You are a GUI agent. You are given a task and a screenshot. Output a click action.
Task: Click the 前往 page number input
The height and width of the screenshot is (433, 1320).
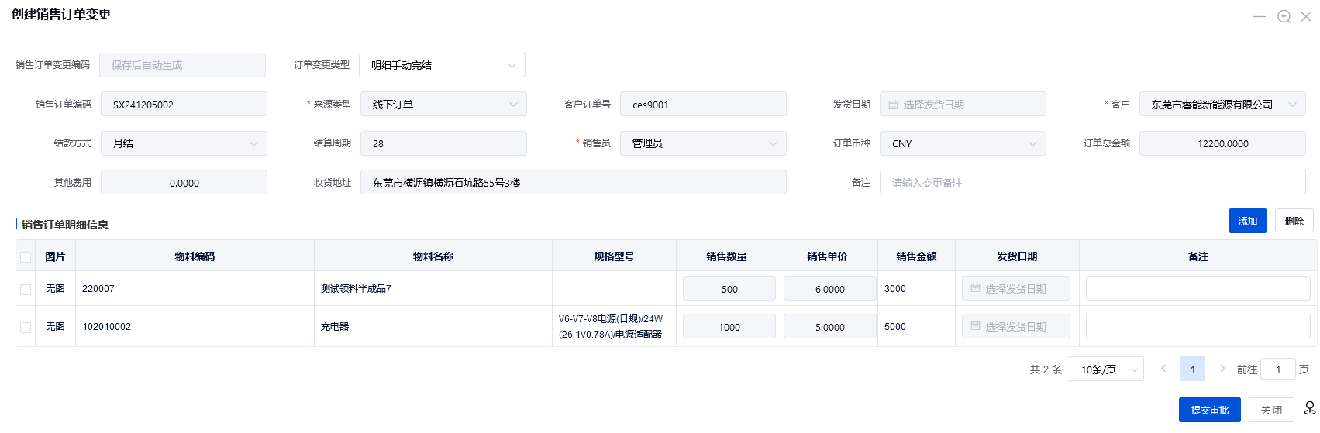pos(1278,369)
